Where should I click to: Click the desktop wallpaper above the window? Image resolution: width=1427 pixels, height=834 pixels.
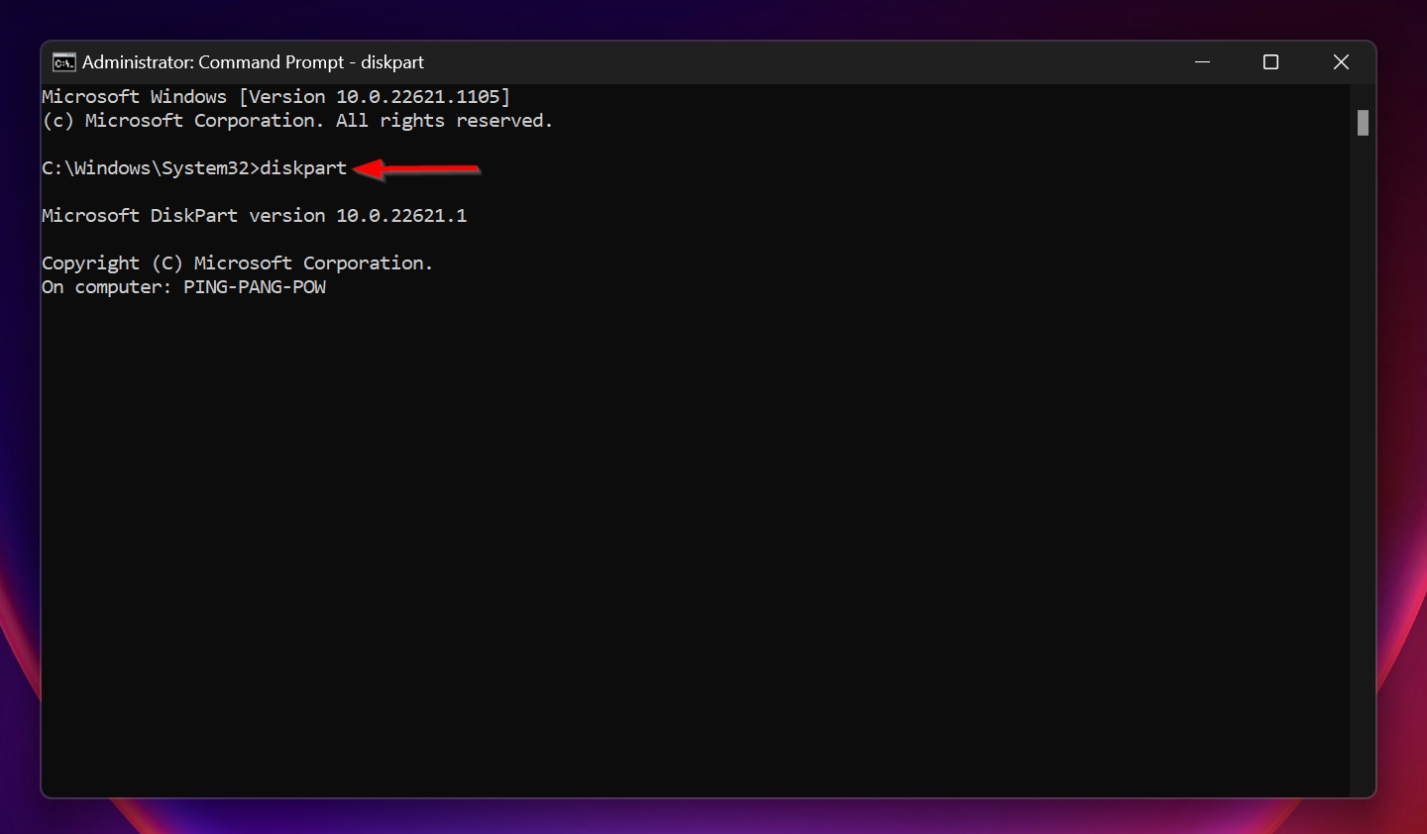[x=713, y=18]
